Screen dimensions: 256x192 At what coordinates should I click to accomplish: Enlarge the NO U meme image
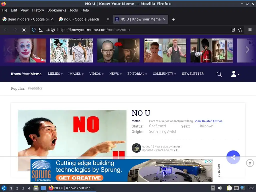pyautogui.click(x=72, y=133)
